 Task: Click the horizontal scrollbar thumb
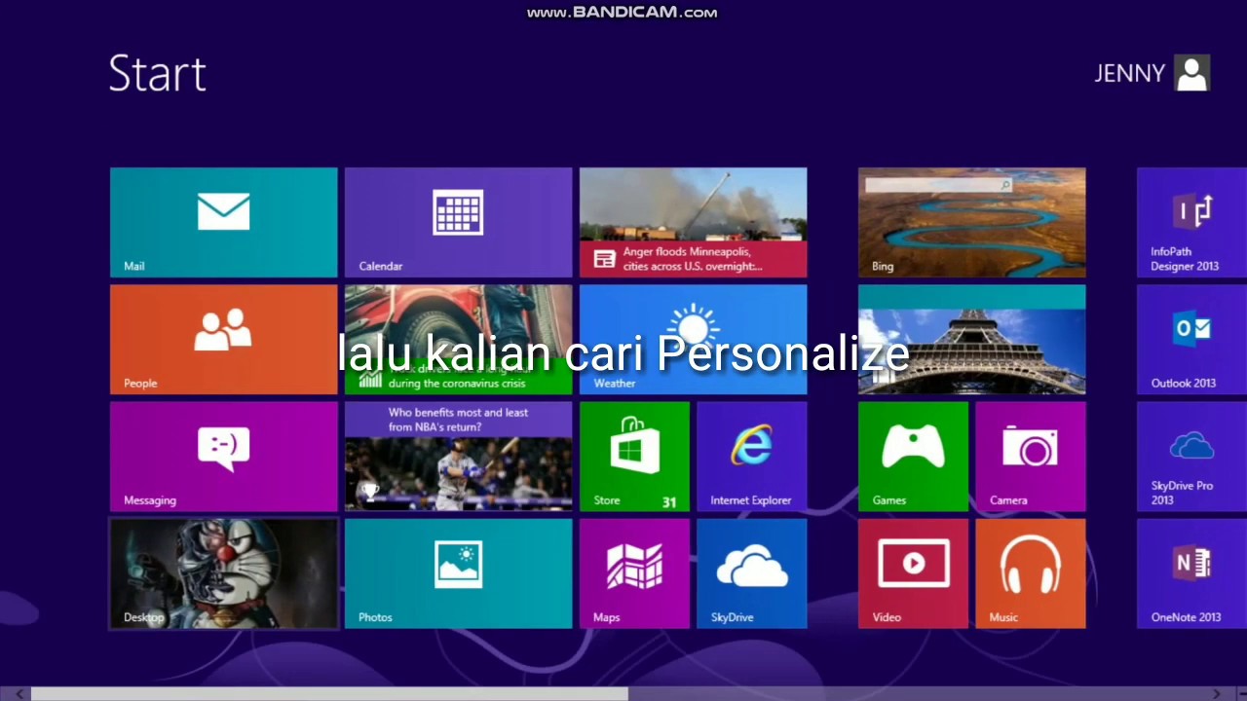(329, 693)
